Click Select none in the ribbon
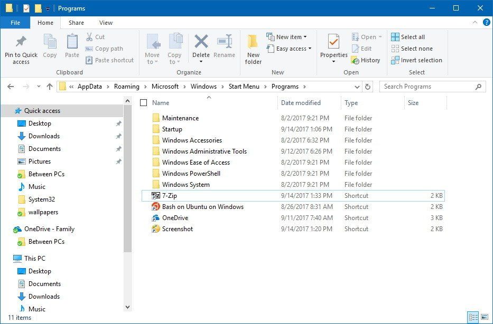 click(x=413, y=48)
